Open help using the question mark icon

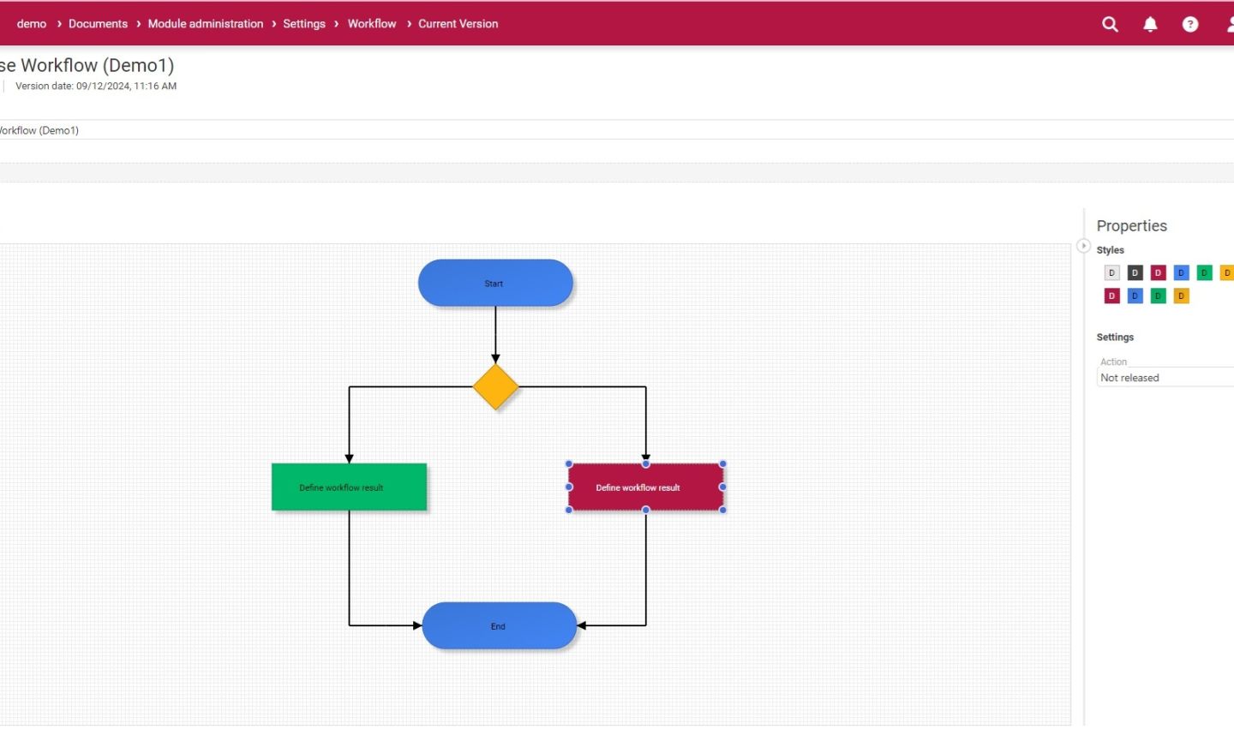(1190, 24)
